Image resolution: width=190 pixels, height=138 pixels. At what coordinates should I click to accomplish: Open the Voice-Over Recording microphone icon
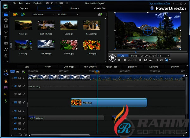[x=6, y=55]
